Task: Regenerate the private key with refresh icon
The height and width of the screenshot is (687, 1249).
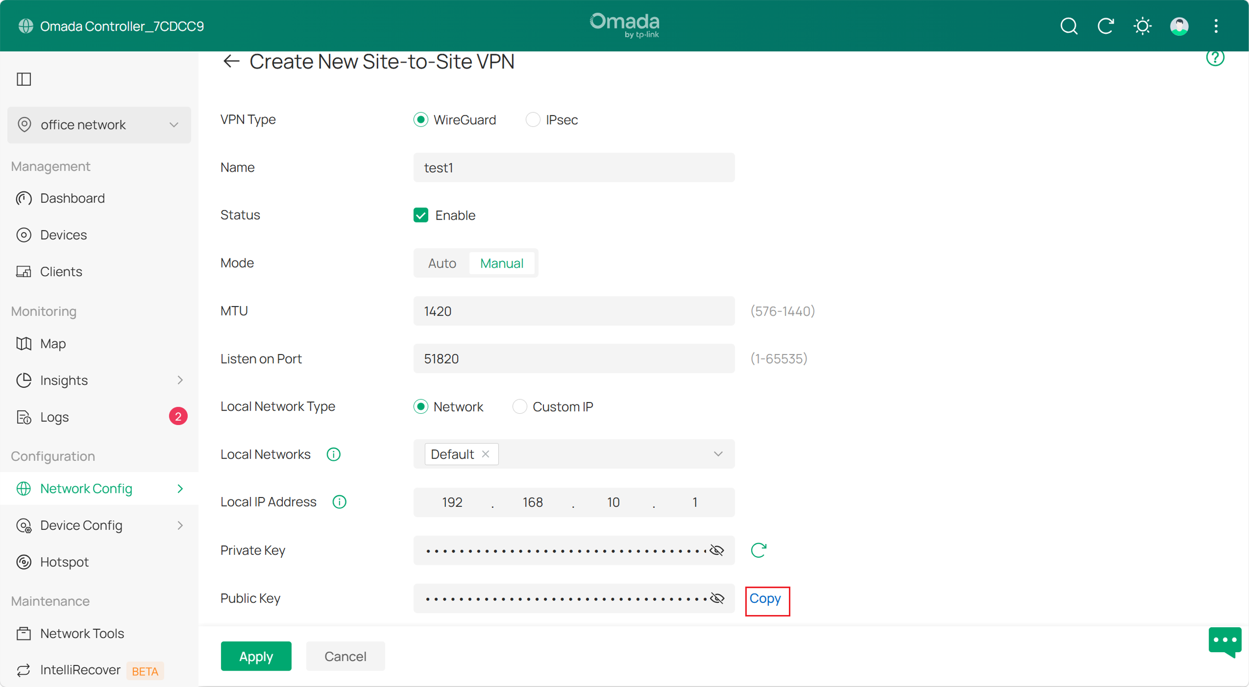Action: 758,550
